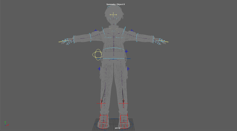Select the cyan elbow ring on screen-left arm
The image size is (237, 131).
click(x=90, y=37)
